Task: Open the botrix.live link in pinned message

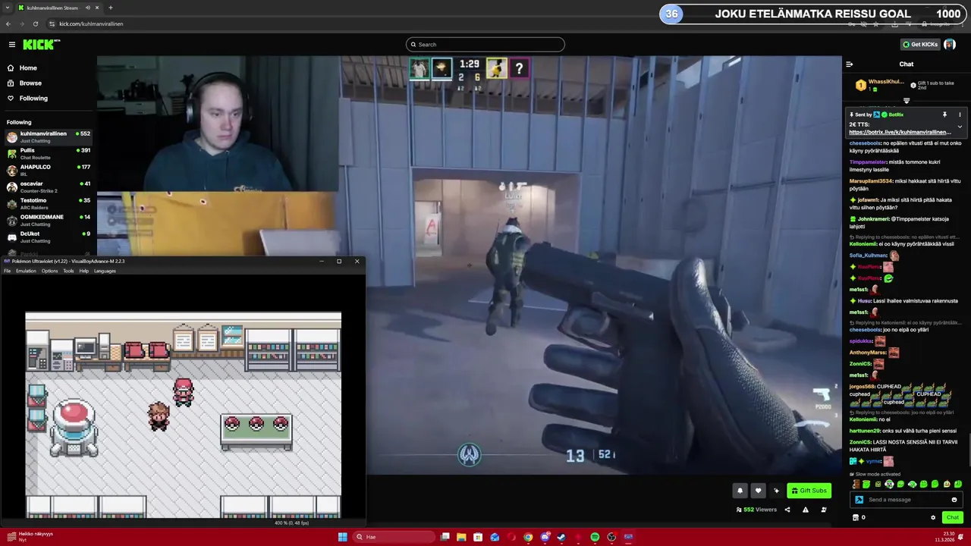Action: [900, 132]
